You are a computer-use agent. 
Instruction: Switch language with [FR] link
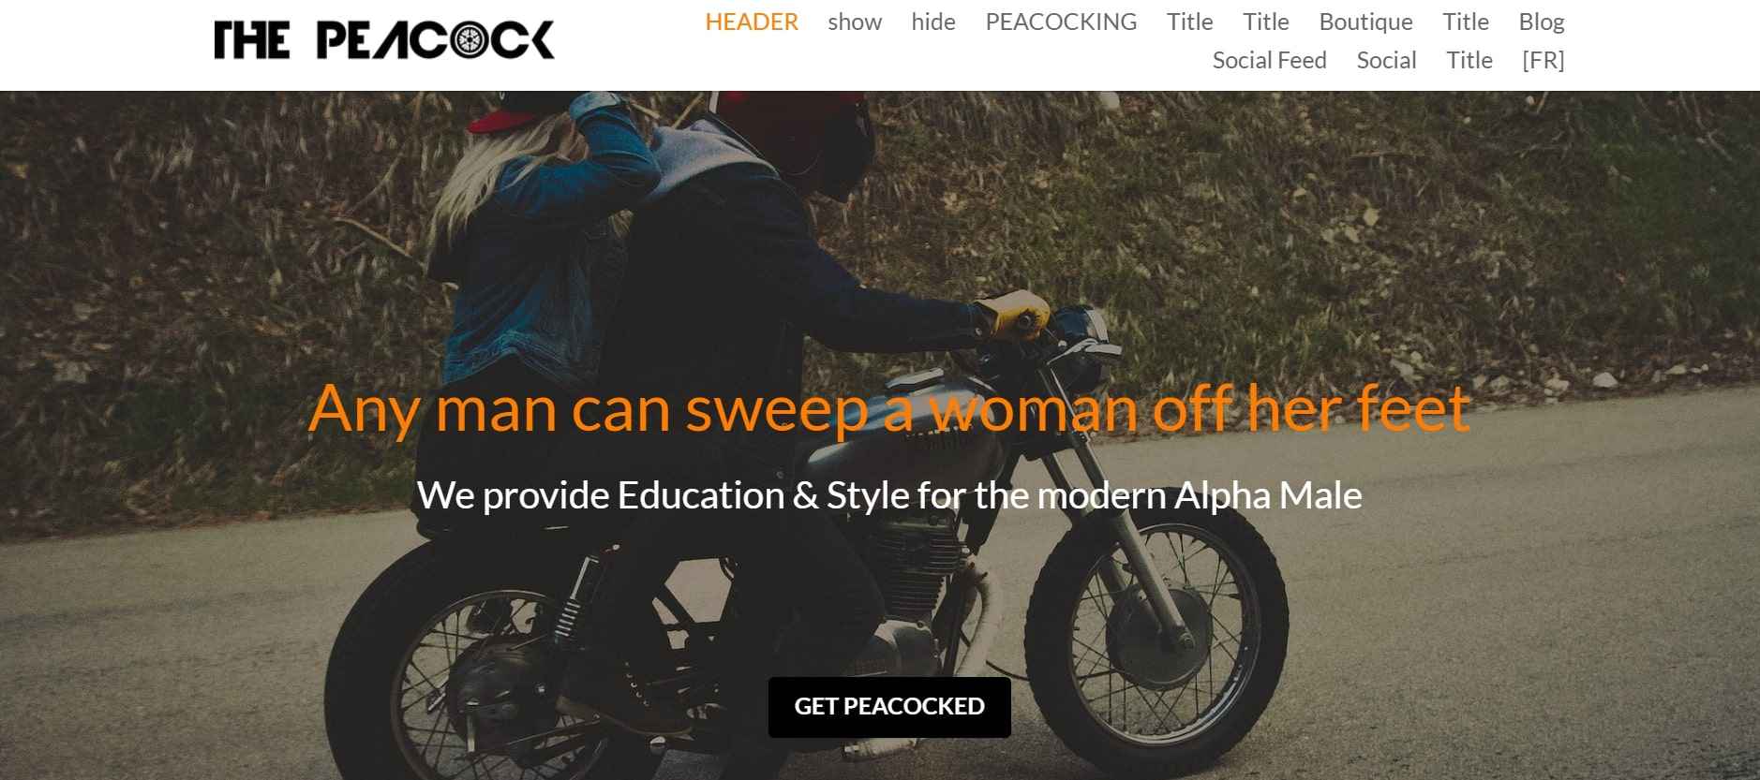coord(1544,60)
